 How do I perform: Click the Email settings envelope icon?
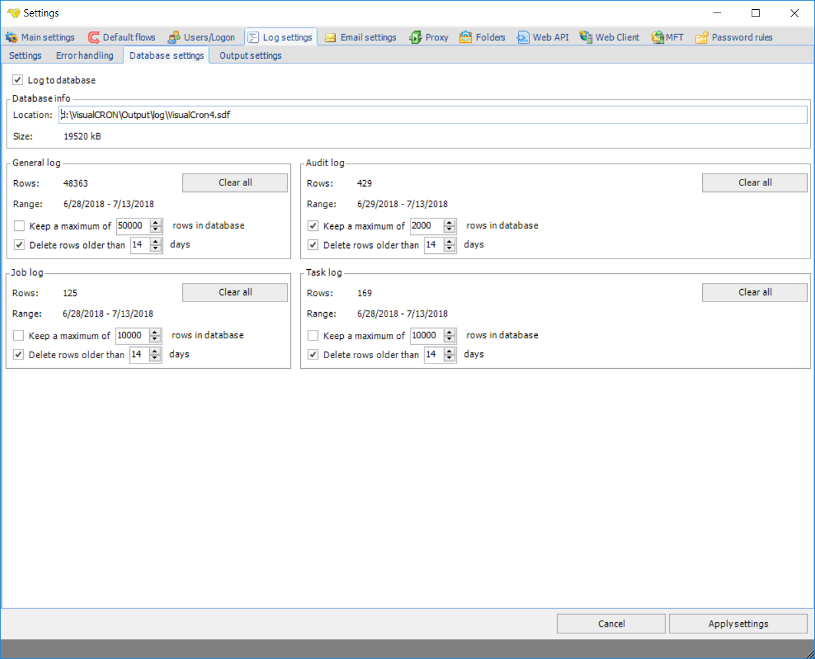(x=330, y=38)
